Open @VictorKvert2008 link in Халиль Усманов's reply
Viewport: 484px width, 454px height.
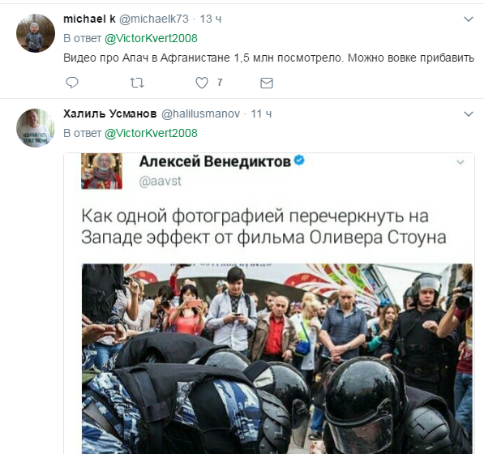pos(151,133)
